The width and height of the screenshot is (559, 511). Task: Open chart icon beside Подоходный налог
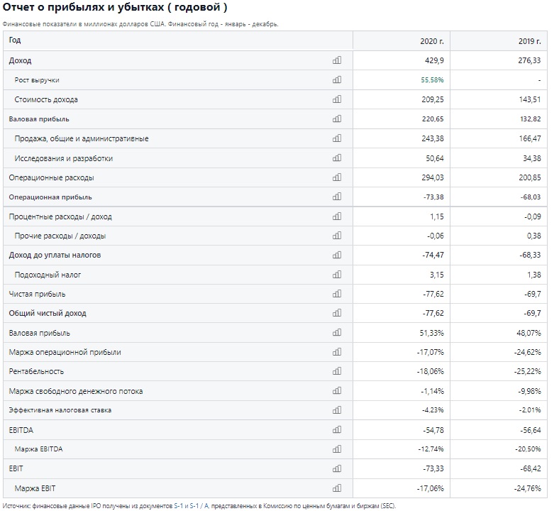coord(336,275)
